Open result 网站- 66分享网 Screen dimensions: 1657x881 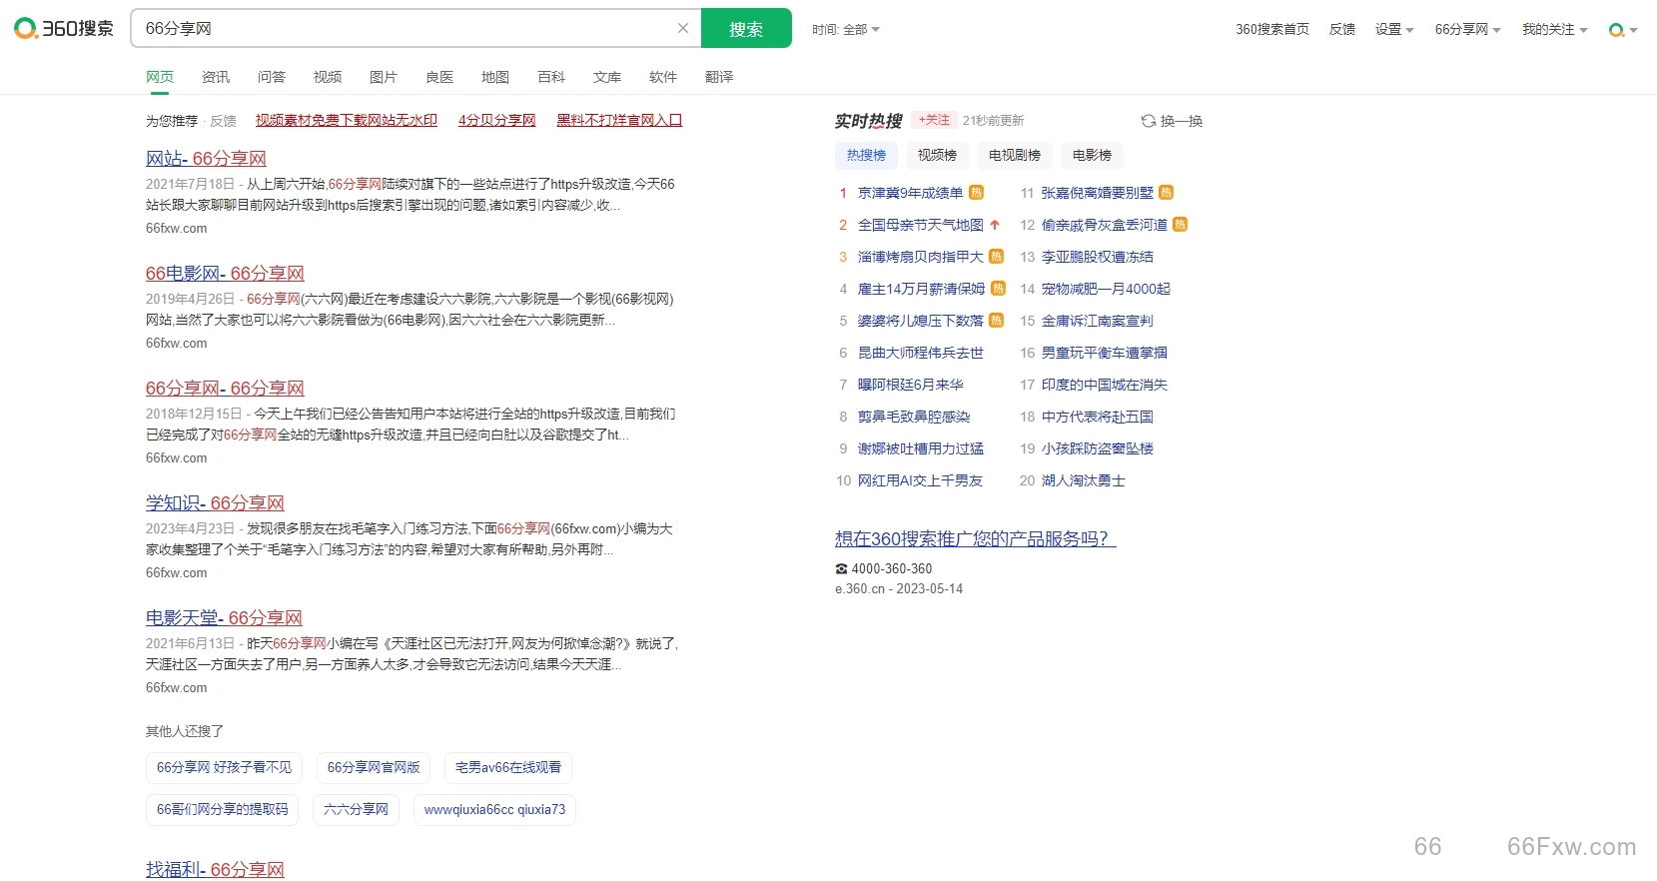pos(206,158)
